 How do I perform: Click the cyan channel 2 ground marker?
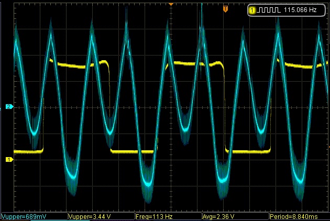pyautogui.click(x=8, y=107)
